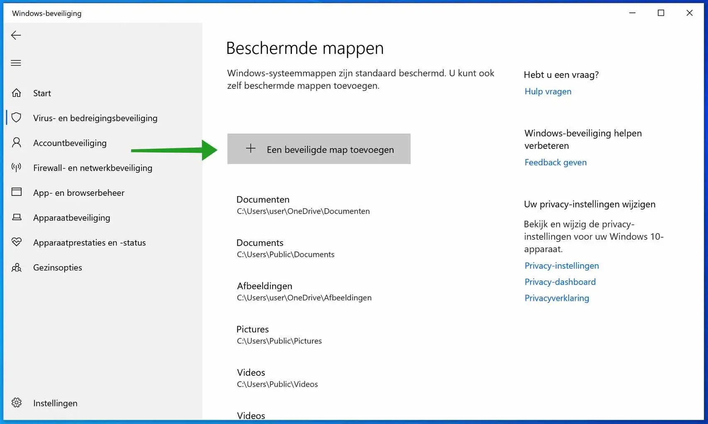The height and width of the screenshot is (424, 708).
Task: Open the Privacy-dashboard link
Action: coord(560,282)
